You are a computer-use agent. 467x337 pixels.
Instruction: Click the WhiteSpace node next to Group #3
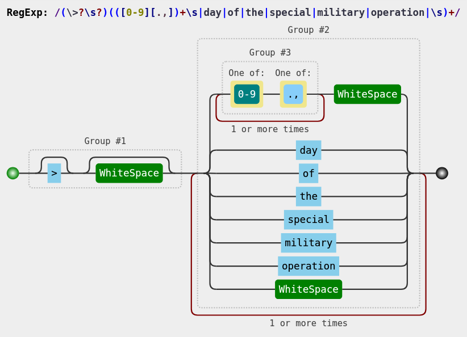pyautogui.click(x=367, y=94)
